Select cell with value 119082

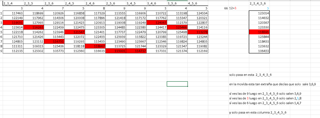(x=198, y=46)
